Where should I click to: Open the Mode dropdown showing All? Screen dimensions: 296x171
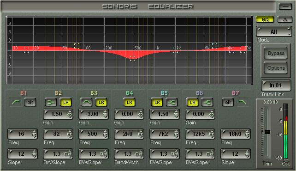[x=274, y=31]
